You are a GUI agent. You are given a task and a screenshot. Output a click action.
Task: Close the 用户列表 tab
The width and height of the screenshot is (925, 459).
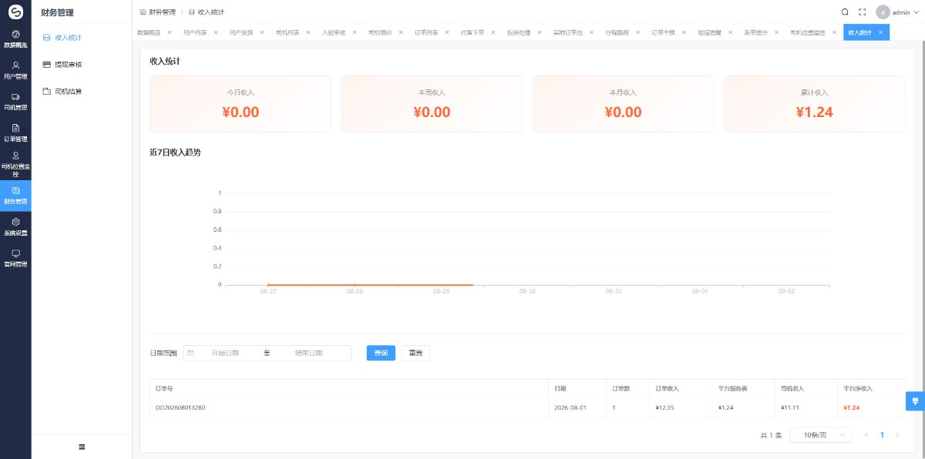[216, 32]
